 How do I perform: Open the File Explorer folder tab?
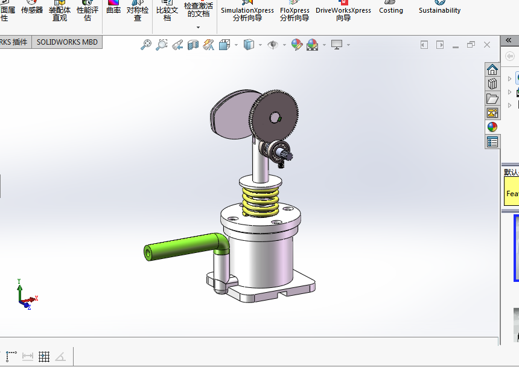tap(492, 98)
